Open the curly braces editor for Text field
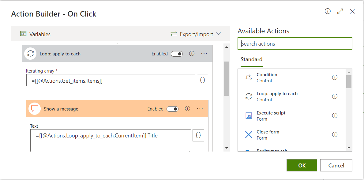 [198, 135]
